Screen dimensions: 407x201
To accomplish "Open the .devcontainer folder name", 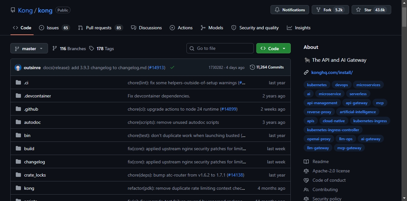I will point(37,96).
